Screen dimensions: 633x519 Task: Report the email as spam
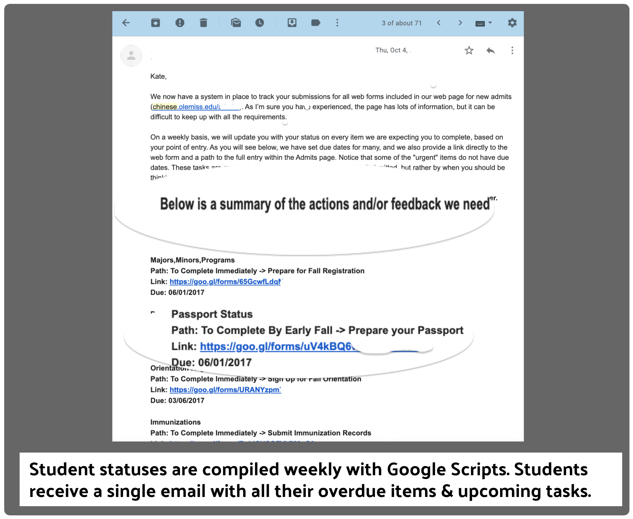pyautogui.click(x=180, y=23)
